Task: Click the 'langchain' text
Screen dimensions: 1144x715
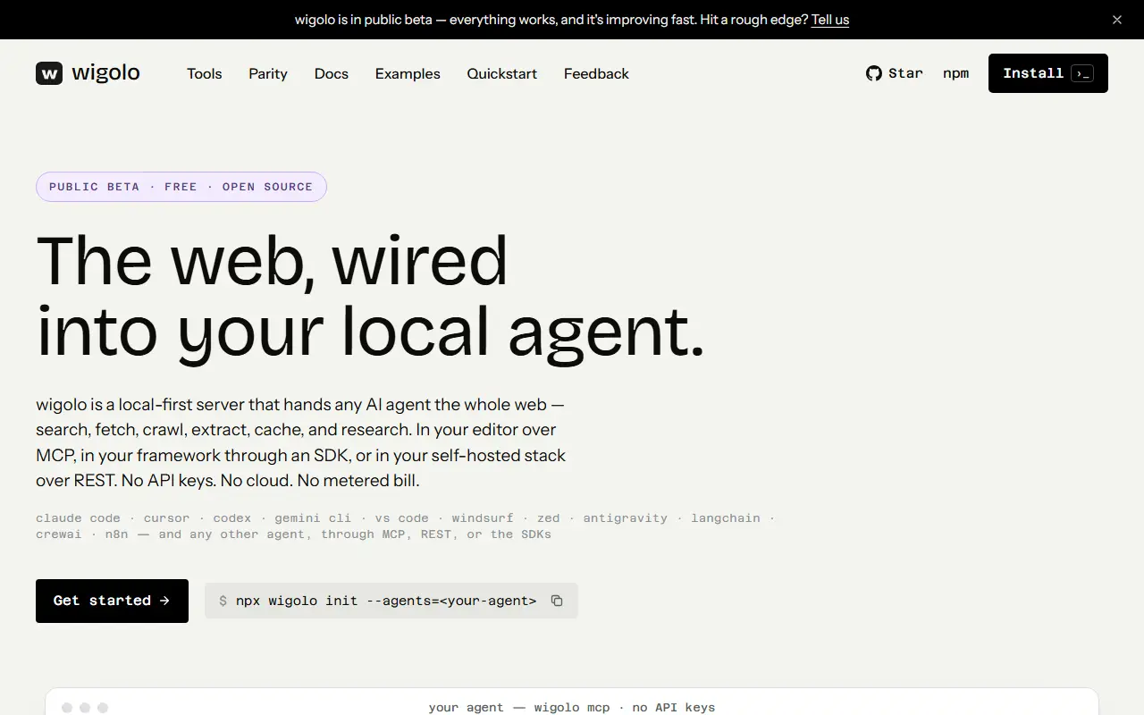Action: point(726,518)
